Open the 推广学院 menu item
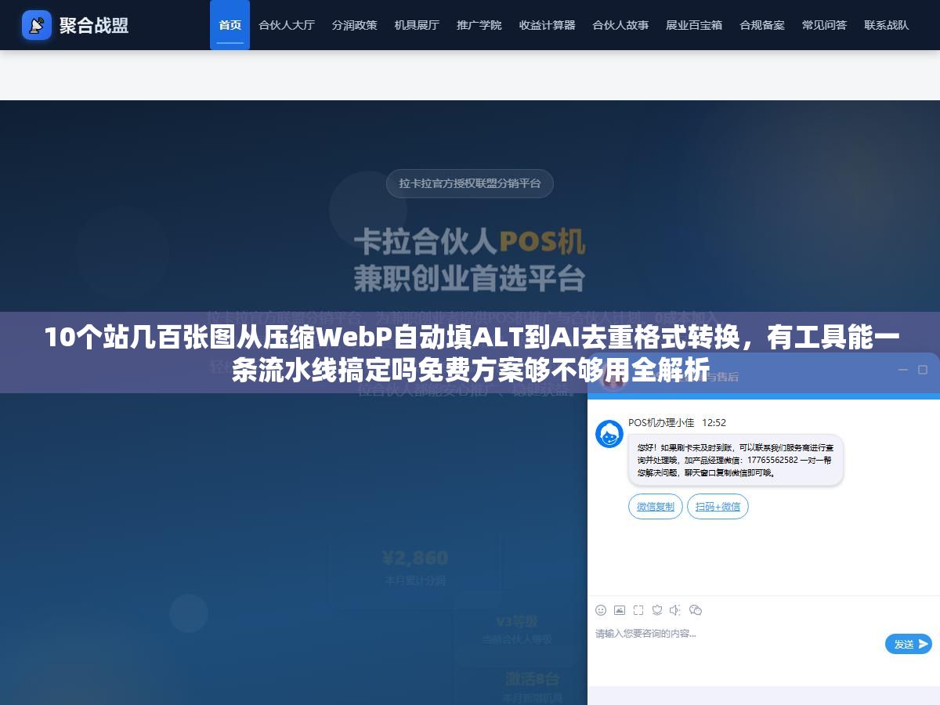 coord(479,25)
